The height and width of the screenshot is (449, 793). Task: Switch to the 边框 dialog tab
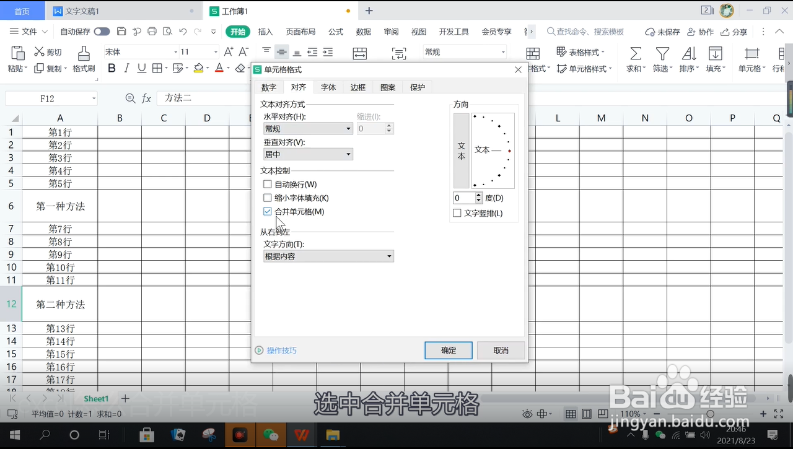tap(357, 87)
